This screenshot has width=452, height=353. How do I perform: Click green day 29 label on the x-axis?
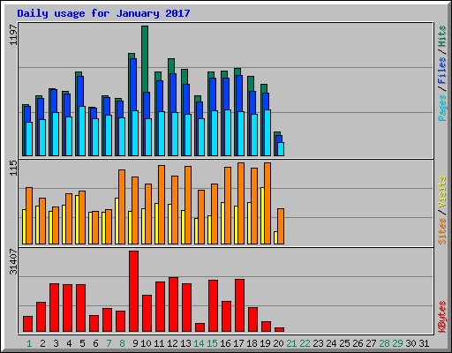397,343
